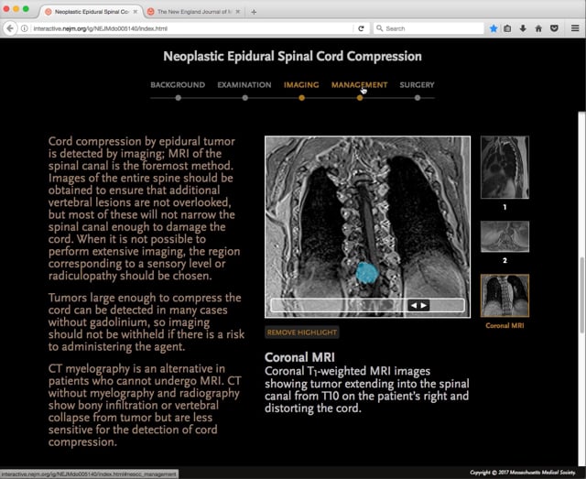Click the Examination timeline dot
Screen dimensions: 586x479
[244, 98]
